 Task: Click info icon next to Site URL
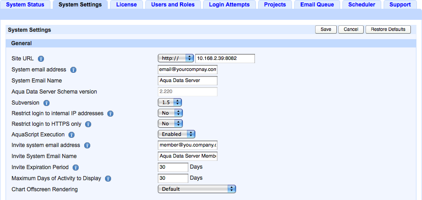point(41,59)
